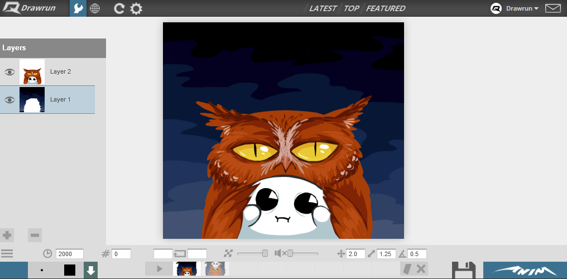Image resolution: width=567 pixels, height=279 pixels.
Task: Play the animation
Action: 159,269
